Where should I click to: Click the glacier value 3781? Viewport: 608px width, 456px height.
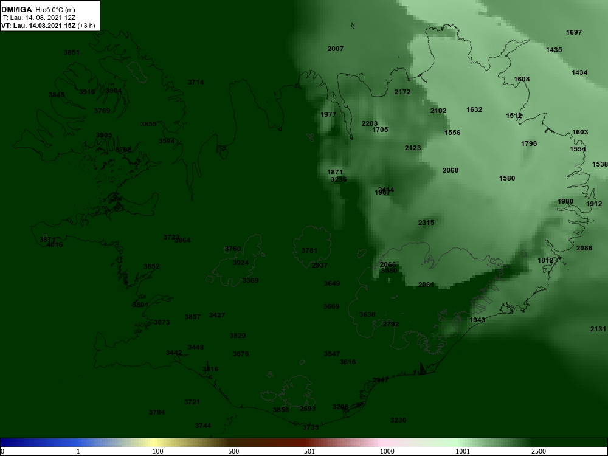pyautogui.click(x=309, y=251)
